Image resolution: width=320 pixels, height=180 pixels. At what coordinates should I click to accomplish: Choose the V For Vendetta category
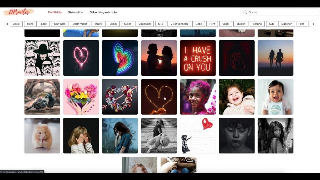[x=179, y=24]
